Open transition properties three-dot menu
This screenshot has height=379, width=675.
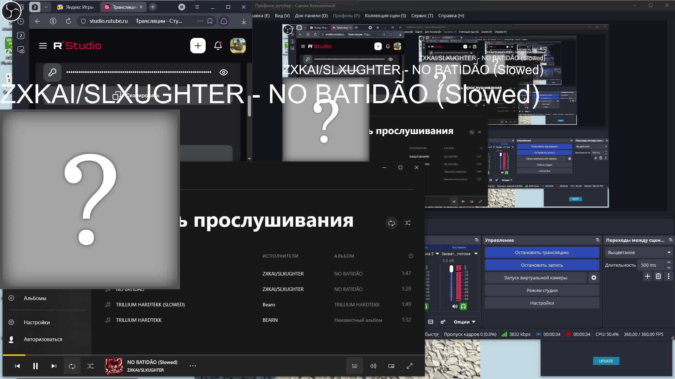click(x=669, y=277)
